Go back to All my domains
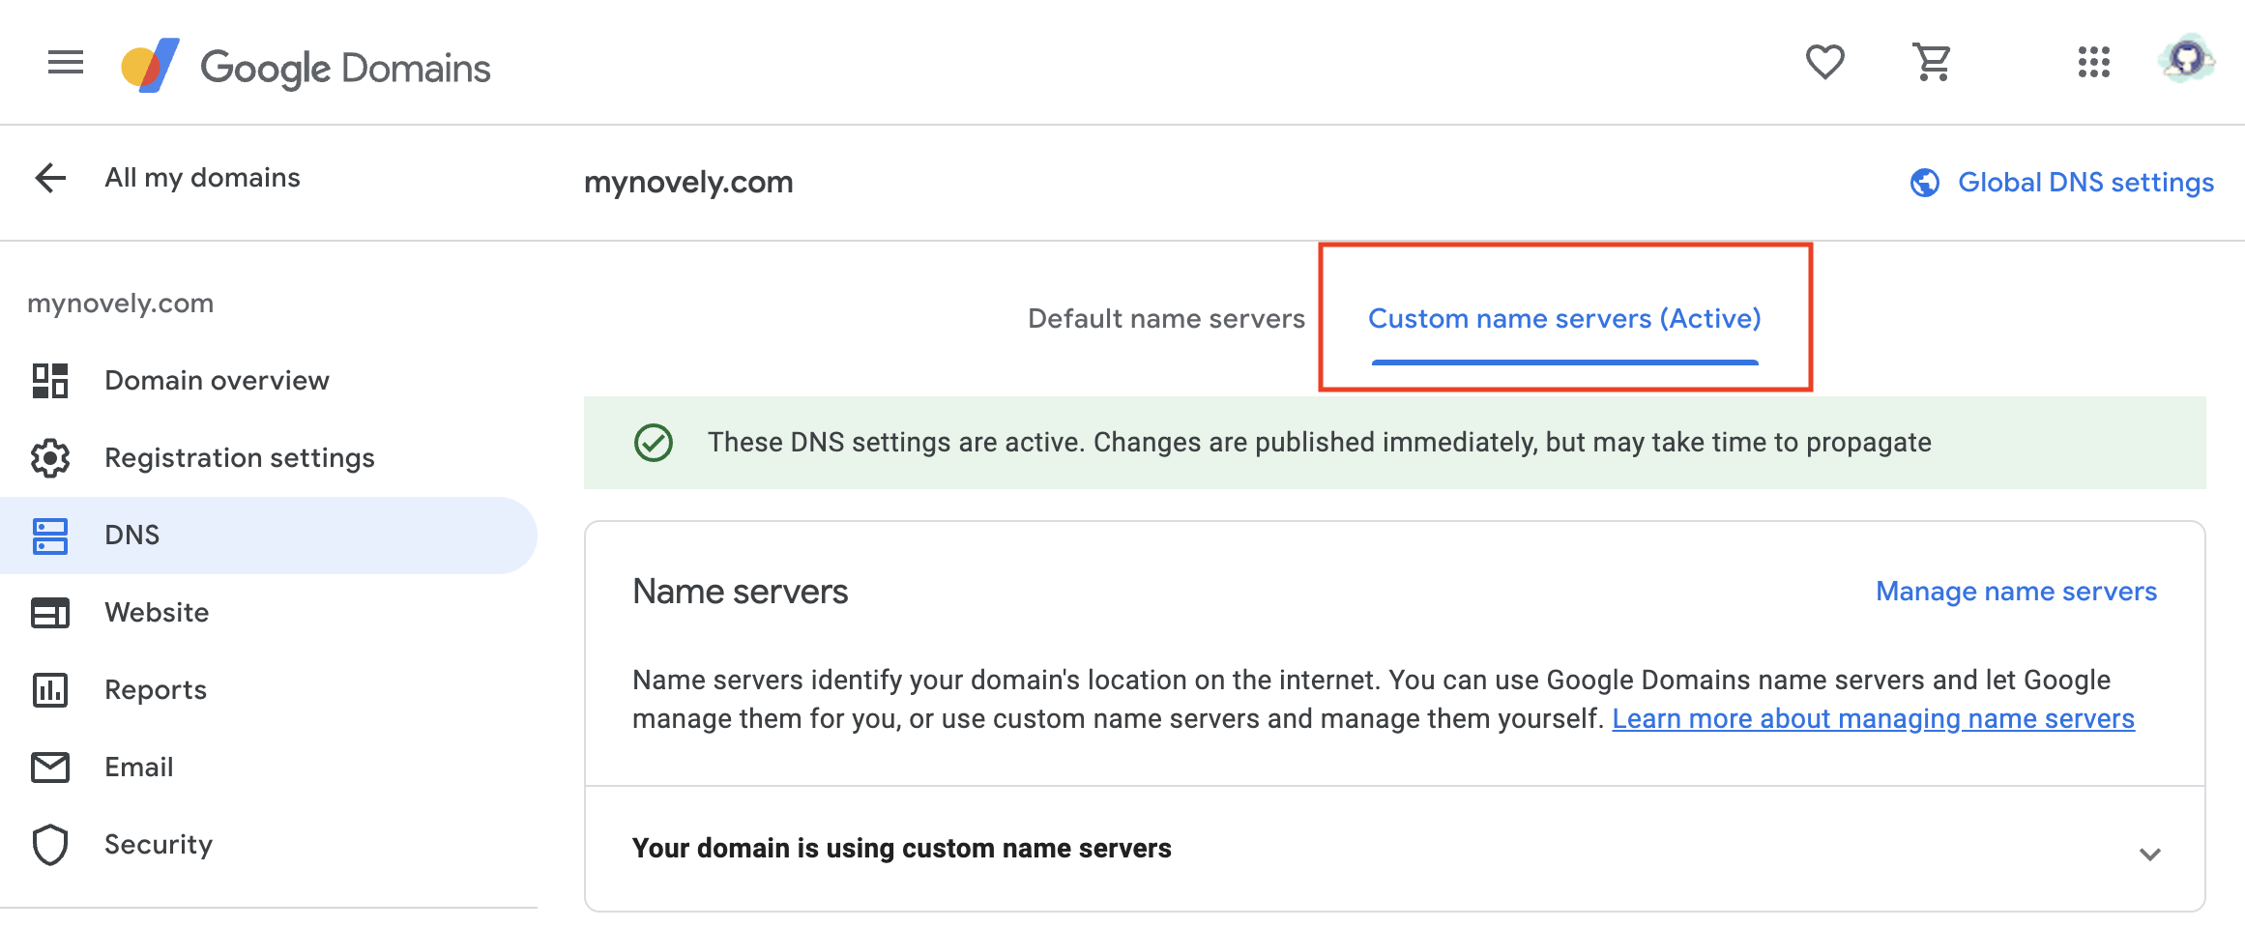The height and width of the screenshot is (928, 2245). pos(202,178)
